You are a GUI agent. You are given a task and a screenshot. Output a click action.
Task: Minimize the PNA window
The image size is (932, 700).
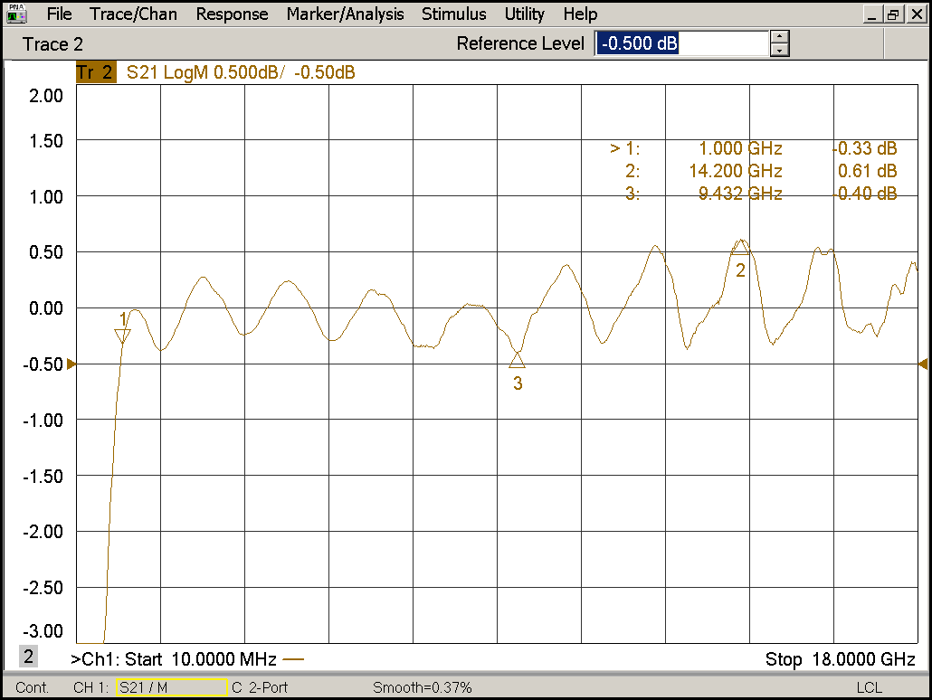click(x=872, y=14)
